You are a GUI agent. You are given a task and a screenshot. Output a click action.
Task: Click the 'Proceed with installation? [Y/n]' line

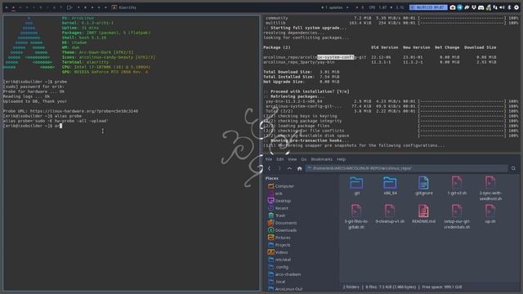[x=310, y=91]
